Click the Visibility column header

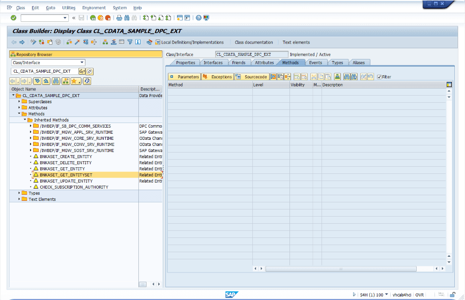coord(301,85)
